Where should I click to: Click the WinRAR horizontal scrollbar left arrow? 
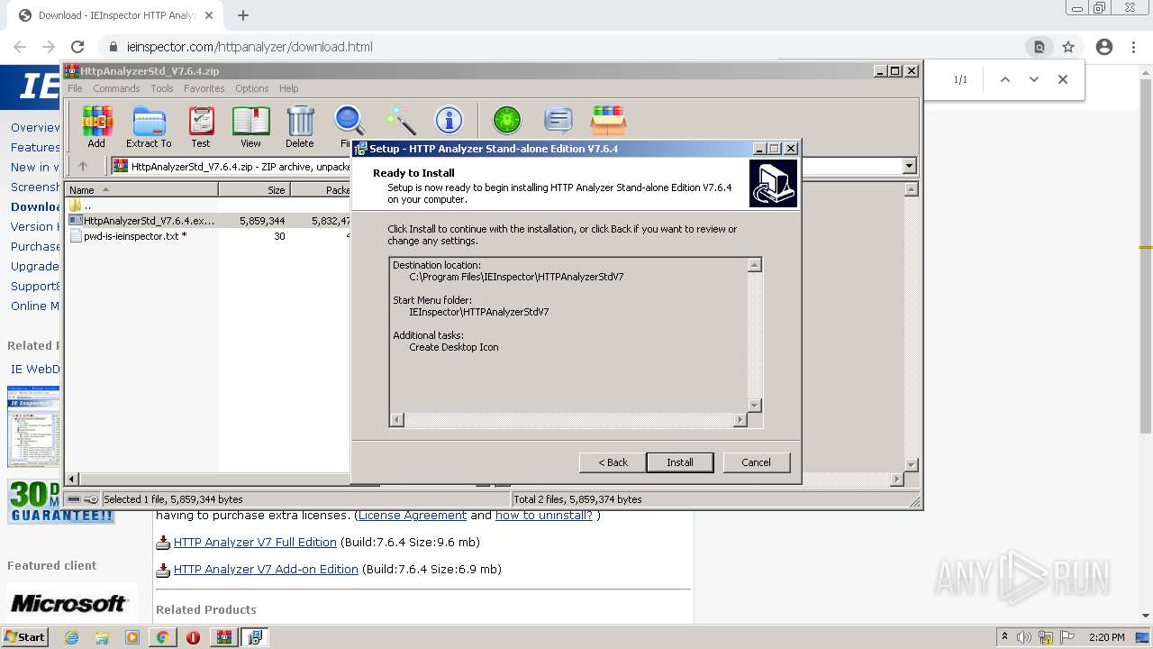[x=73, y=479]
